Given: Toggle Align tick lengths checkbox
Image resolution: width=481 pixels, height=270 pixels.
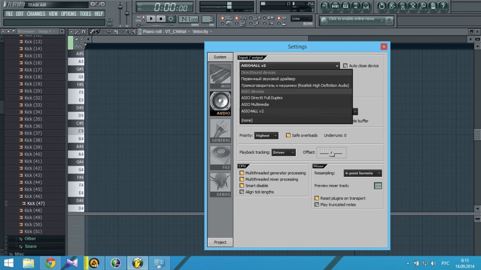Looking at the screenshot, I should click(x=242, y=192).
